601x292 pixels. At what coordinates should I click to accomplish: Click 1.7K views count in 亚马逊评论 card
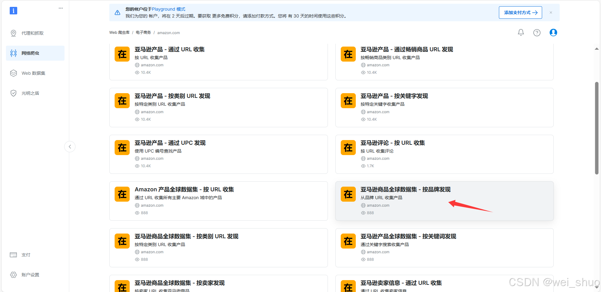coord(370,166)
